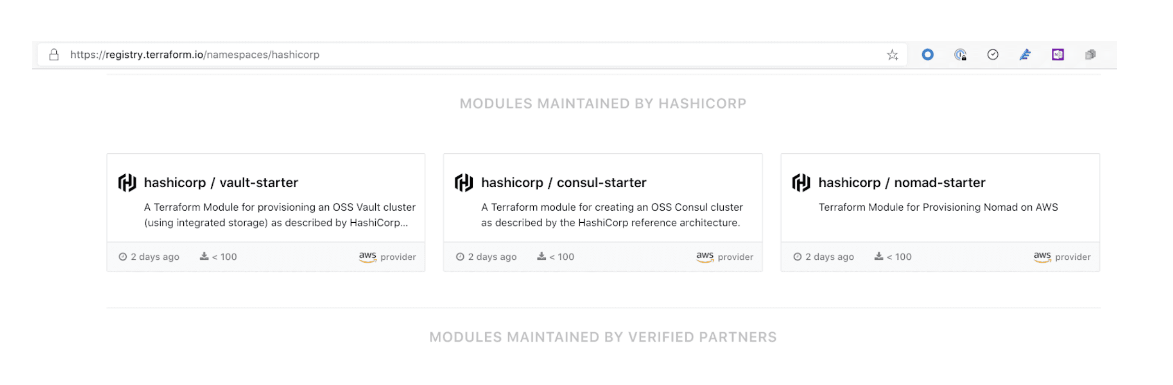1173x385 pixels.
Task: Open the OneNote Web Clipper extension
Action: [1058, 54]
